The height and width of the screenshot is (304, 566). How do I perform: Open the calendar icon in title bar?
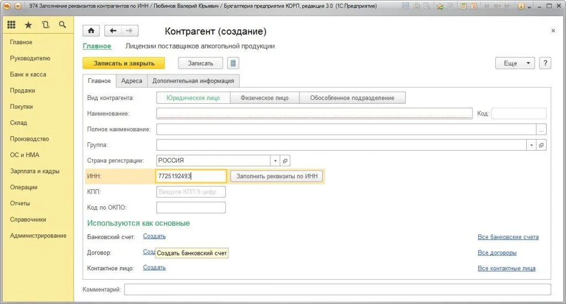coord(474,6)
